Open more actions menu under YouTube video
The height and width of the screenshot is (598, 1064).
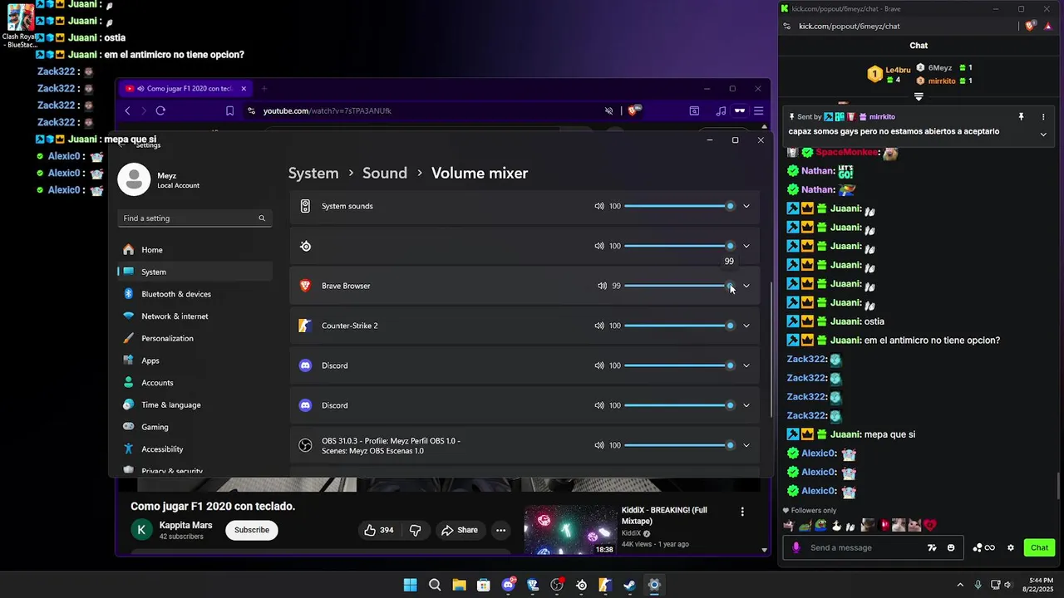(x=500, y=530)
